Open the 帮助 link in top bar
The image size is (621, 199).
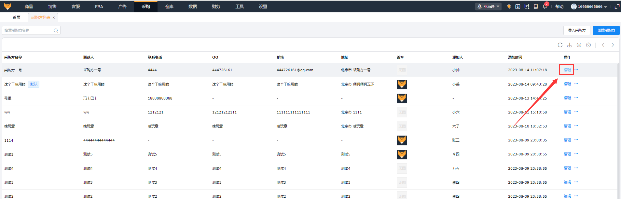pyautogui.click(x=559, y=7)
